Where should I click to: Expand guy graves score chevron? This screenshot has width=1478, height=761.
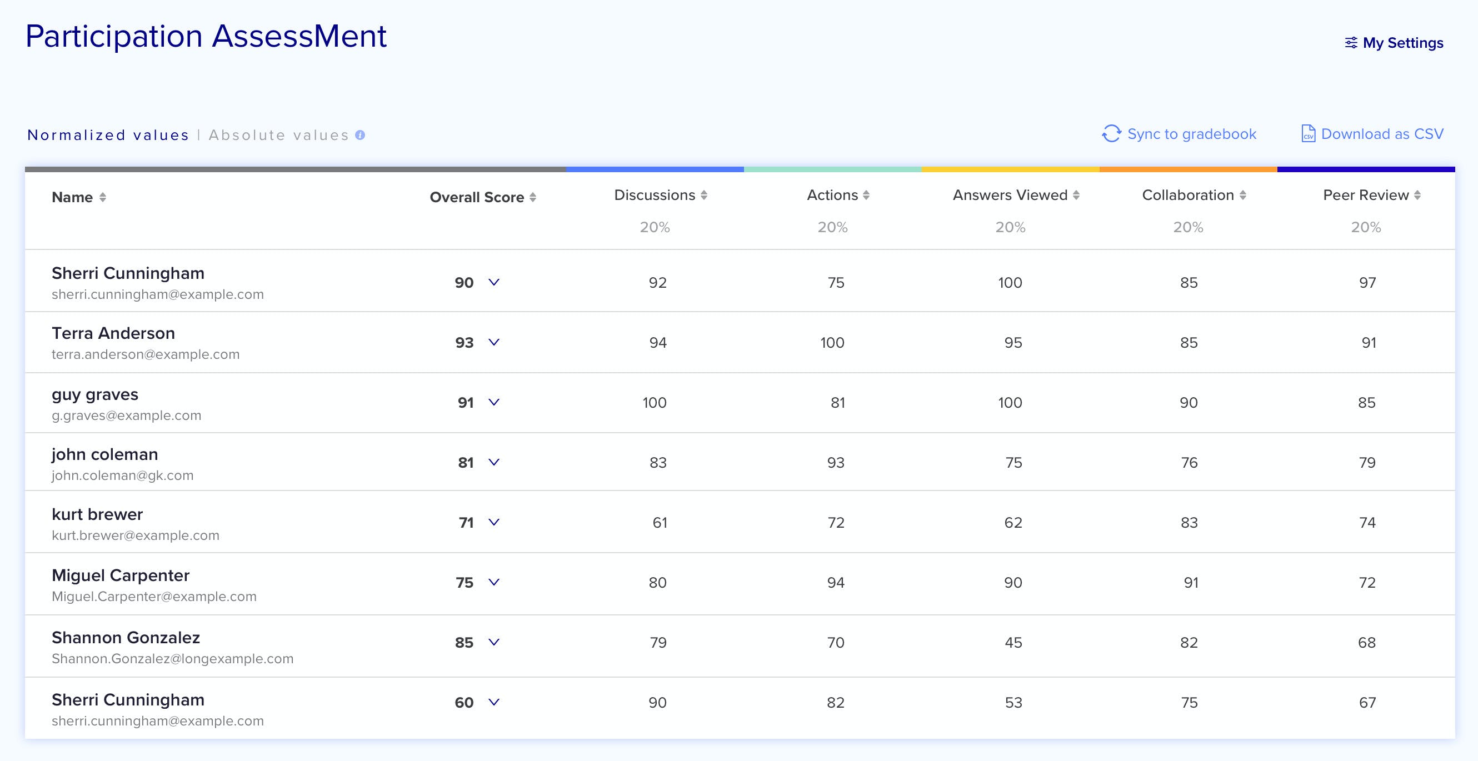(x=493, y=402)
